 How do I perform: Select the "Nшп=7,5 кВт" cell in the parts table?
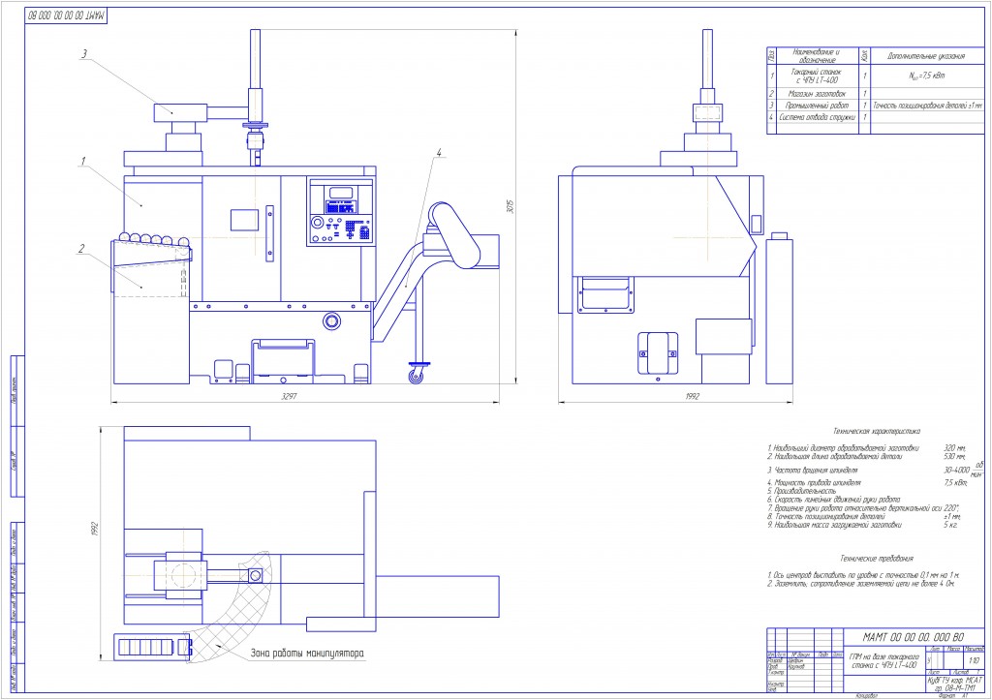coord(926,76)
